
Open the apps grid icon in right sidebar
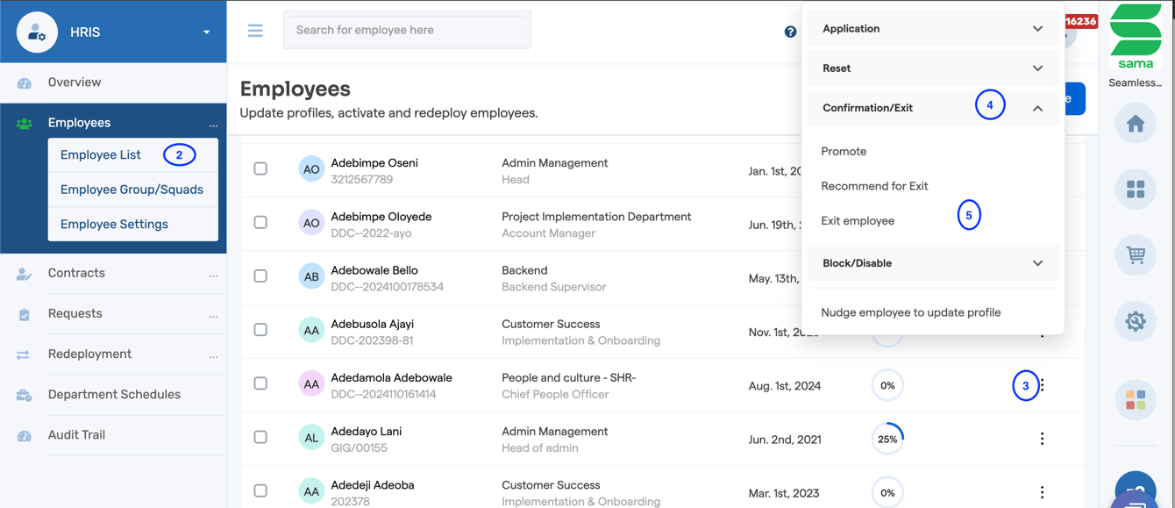[x=1136, y=190]
